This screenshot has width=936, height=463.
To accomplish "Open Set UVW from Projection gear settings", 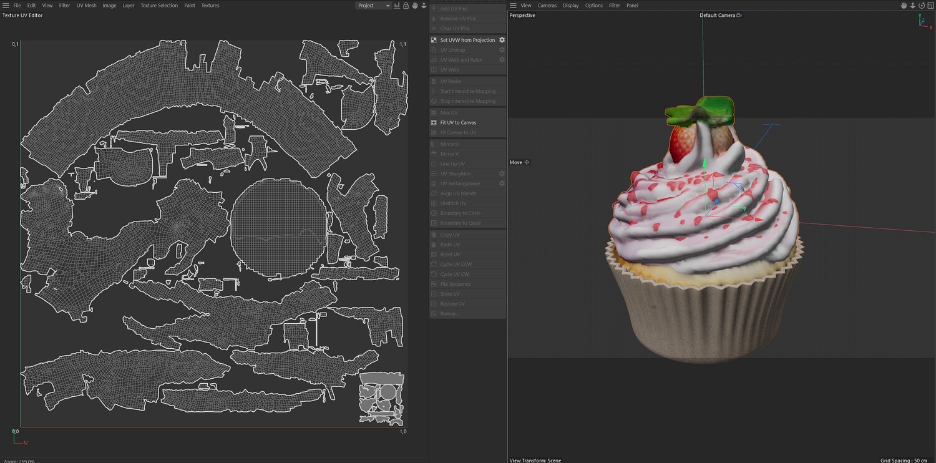I will pos(502,40).
